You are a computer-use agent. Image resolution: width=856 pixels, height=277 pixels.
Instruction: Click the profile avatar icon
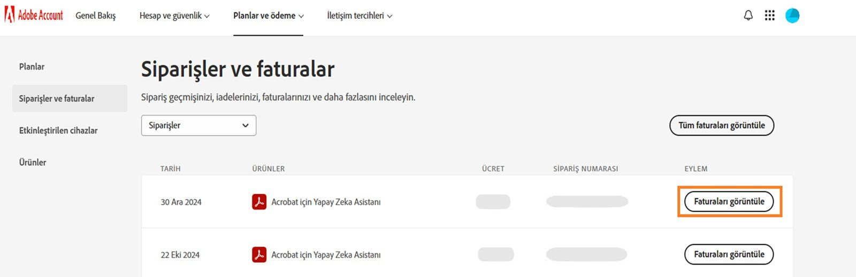coord(792,16)
